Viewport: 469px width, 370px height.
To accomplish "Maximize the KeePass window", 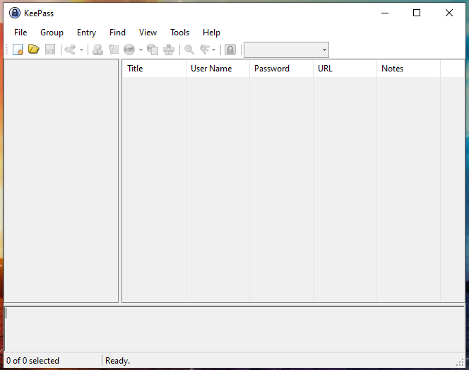I will tap(417, 13).
